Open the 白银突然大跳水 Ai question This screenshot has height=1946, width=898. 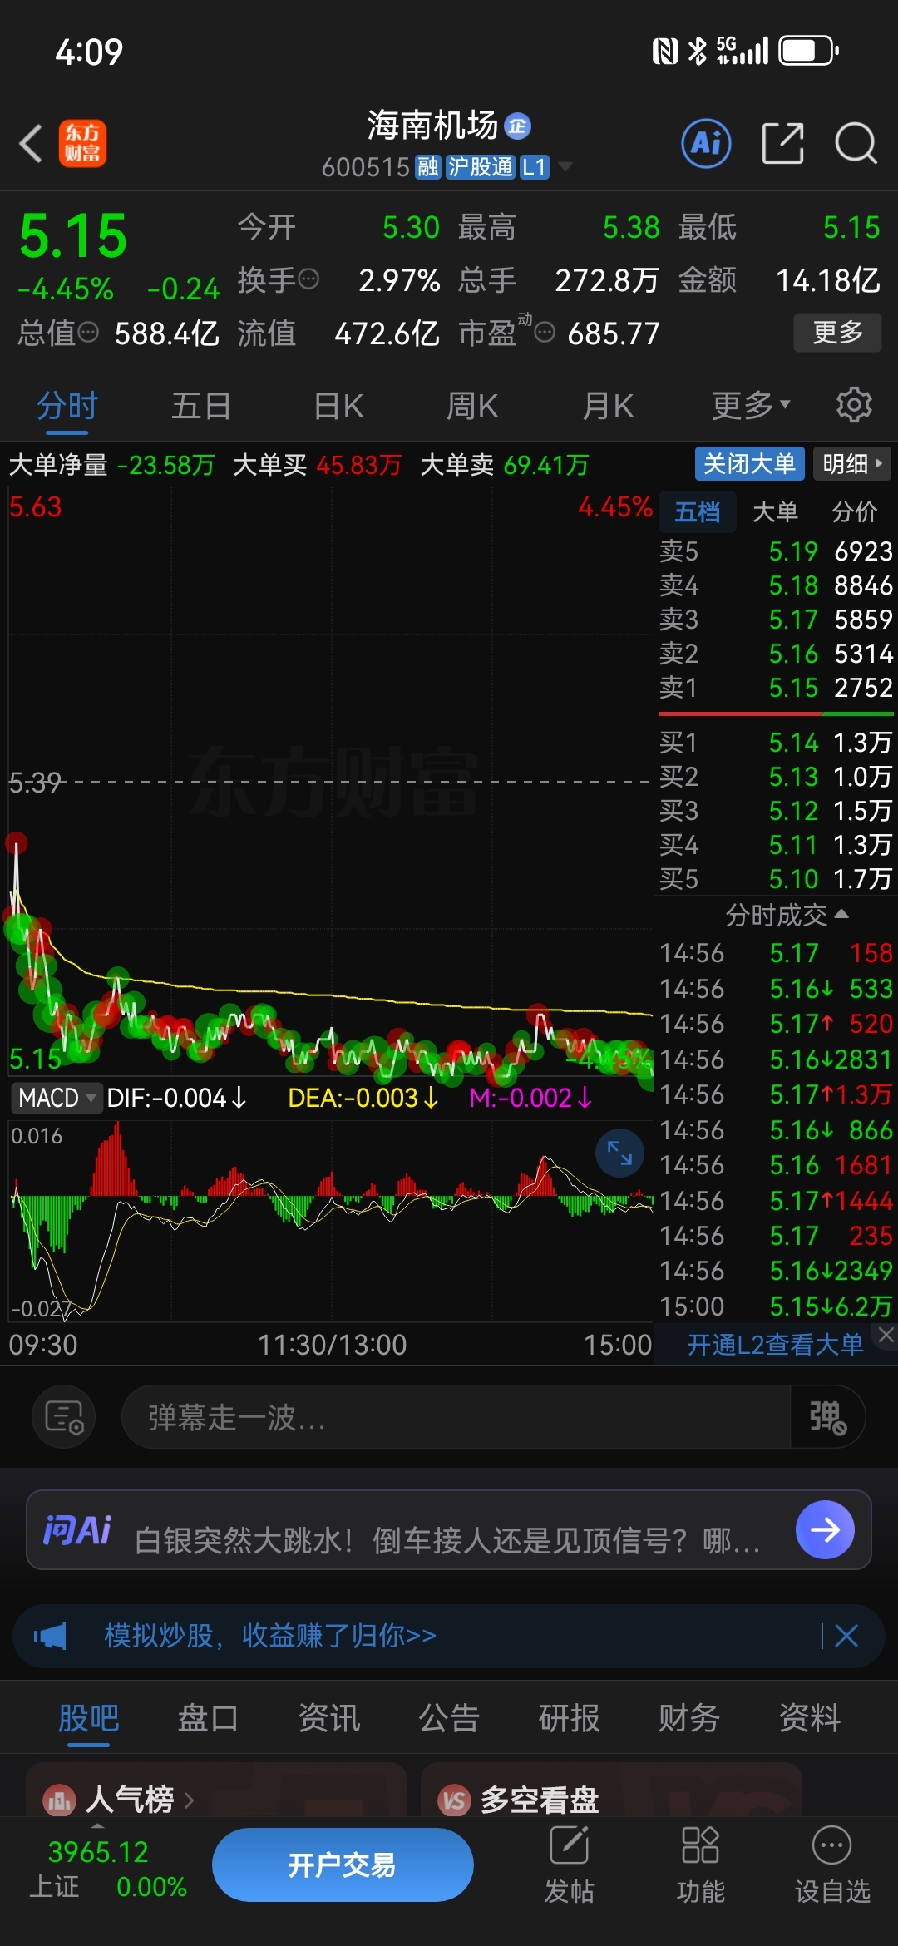(447, 1540)
